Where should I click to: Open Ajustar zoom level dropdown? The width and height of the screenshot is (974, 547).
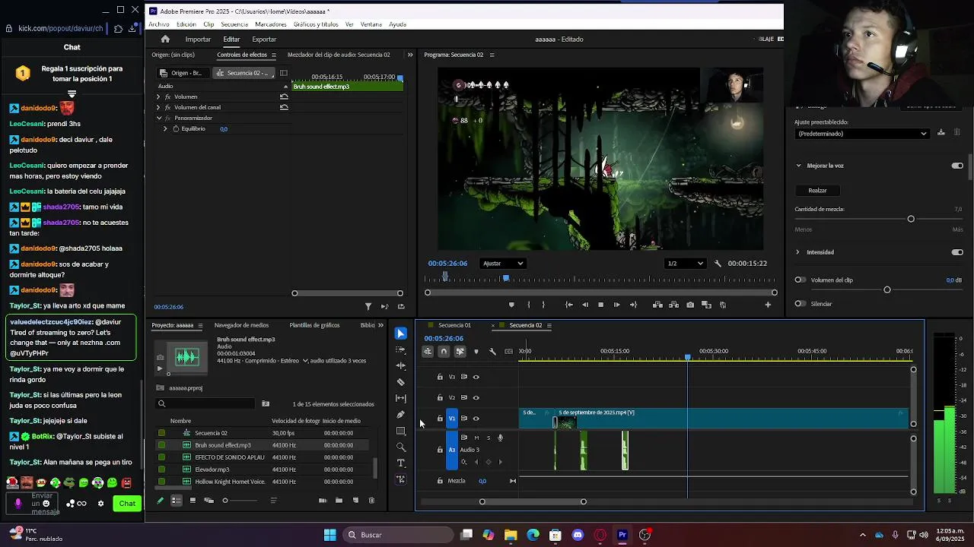(503, 264)
